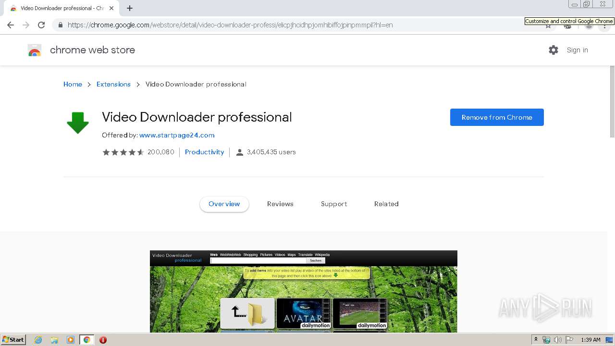Switch to the Reviews tab
The width and height of the screenshot is (615, 346).
tap(280, 204)
